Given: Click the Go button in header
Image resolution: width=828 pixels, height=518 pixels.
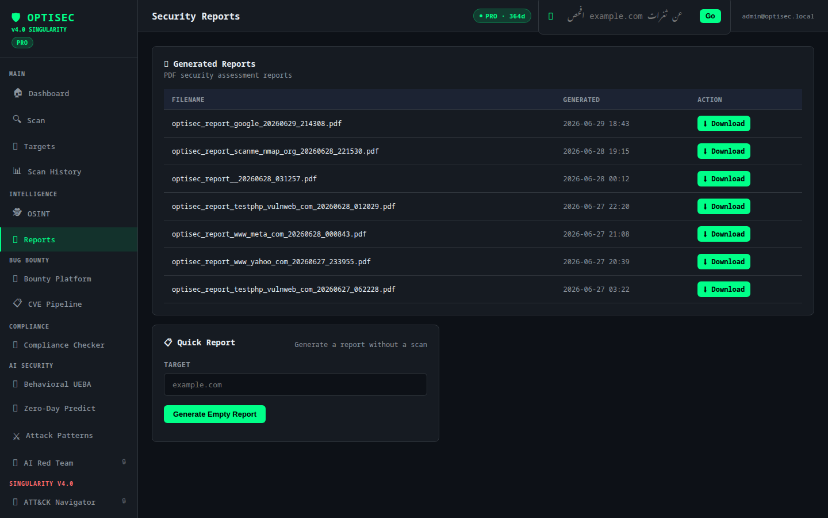Looking at the screenshot, I should tap(710, 16).
